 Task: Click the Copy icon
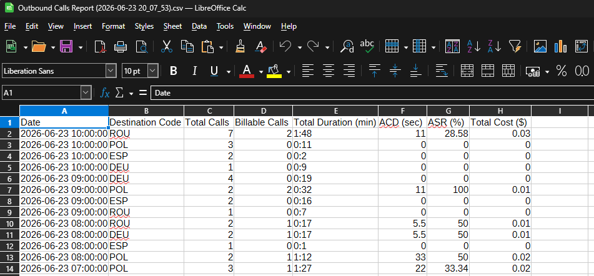(187, 47)
